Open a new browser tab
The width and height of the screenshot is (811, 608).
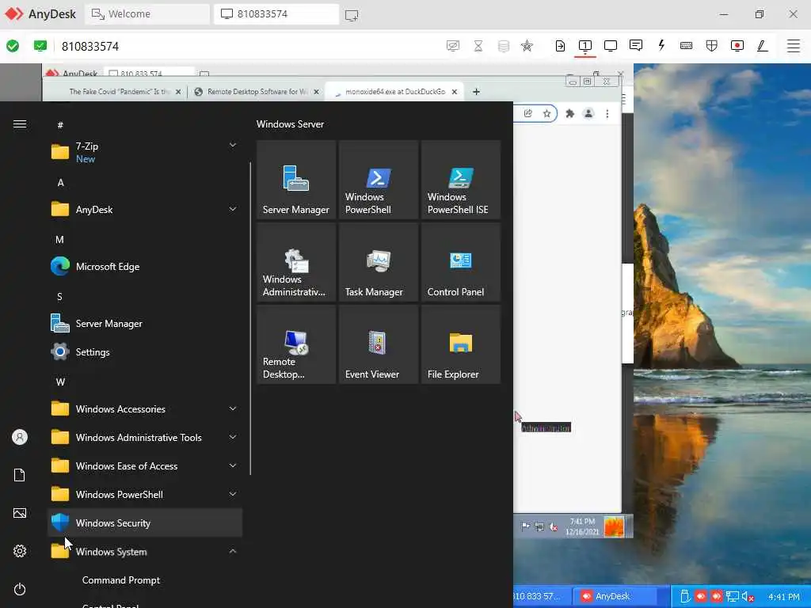(476, 92)
